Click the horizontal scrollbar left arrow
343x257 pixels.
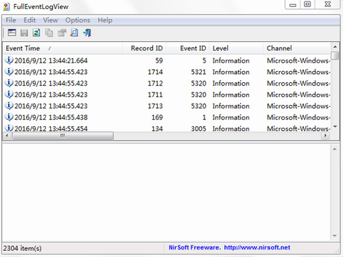pyautogui.click(x=7, y=136)
